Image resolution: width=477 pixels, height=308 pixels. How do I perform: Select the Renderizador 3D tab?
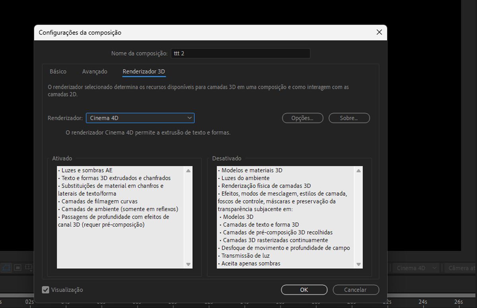click(x=143, y=72)
